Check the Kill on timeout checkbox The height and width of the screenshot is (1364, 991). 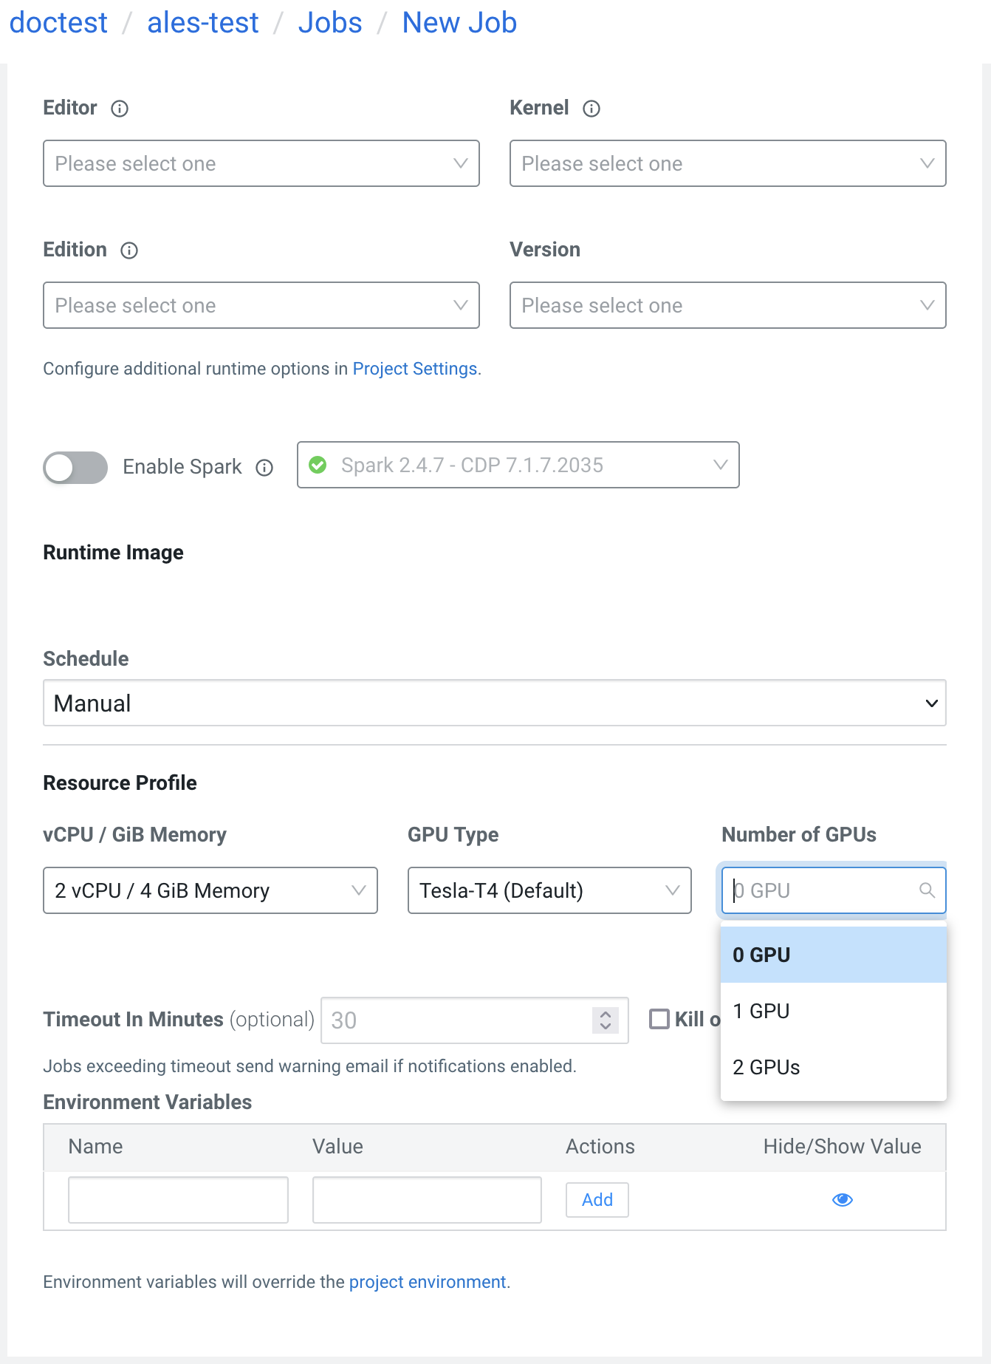point(659,1019)
